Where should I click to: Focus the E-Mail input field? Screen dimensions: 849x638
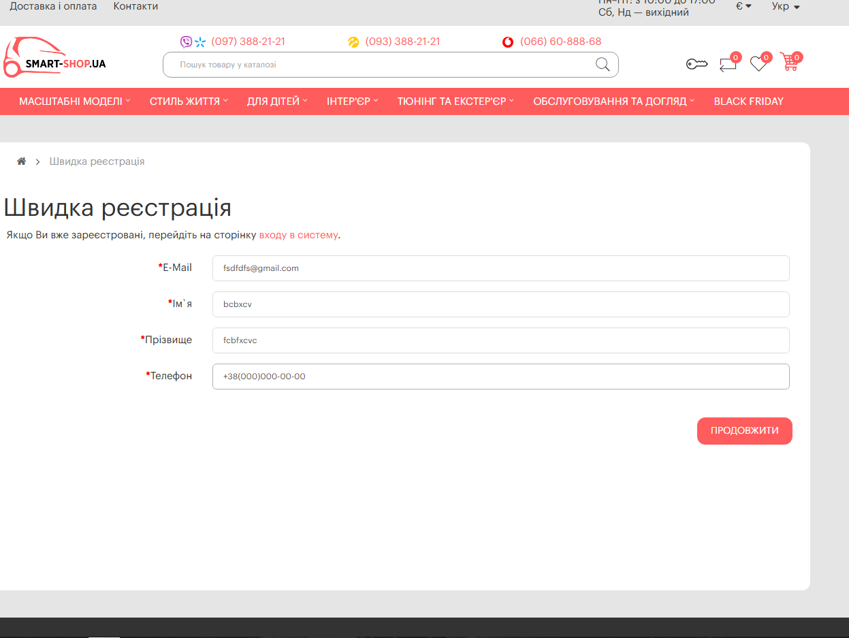coord(500,268)
